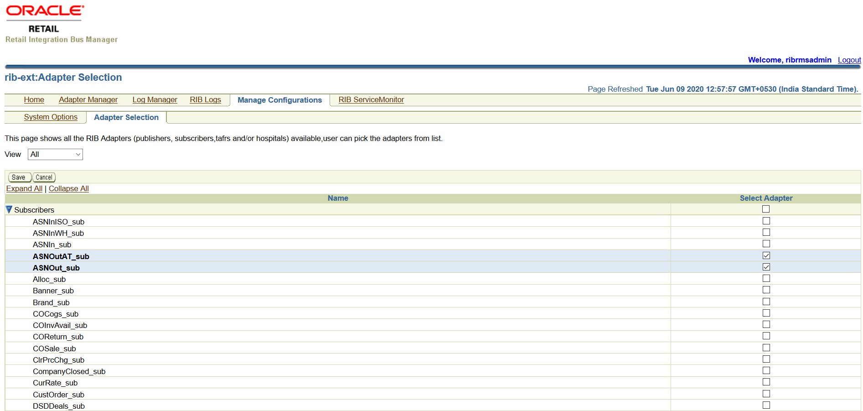Enable the COCogs_sub adapter checkbox
This screenshot has width=863, height=411.
click(766, 313)
